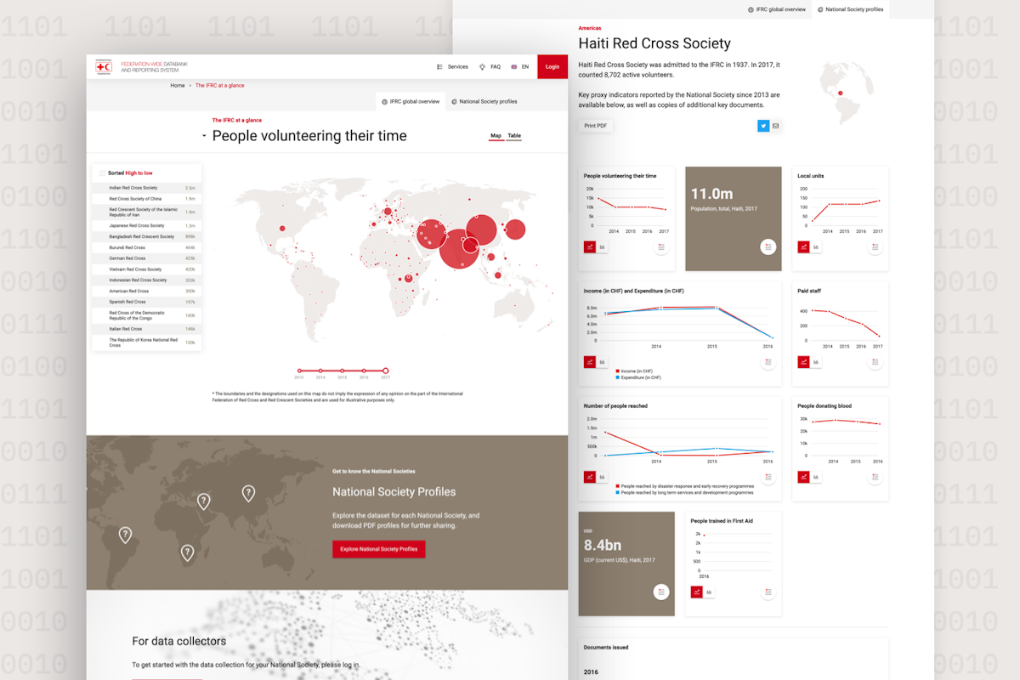The image size is (1020, 680).
Task: Open the FAQ lightbulb link
Action: [490, 66]
